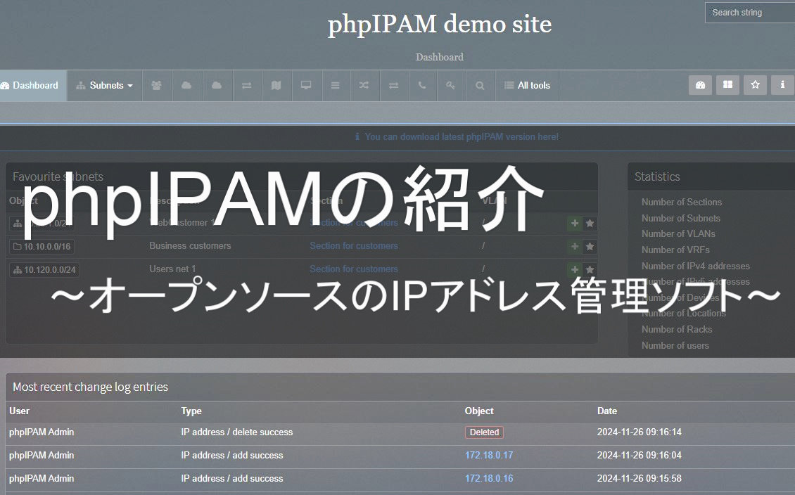Click the 'Users net 1' description cell
795x495 pixels.
click(x=172, y=269)
